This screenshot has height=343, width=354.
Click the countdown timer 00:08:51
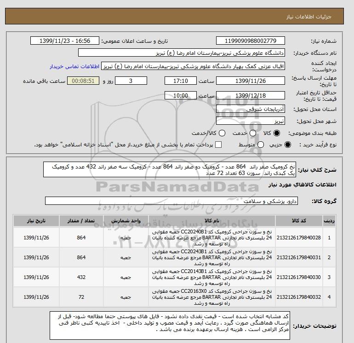click(x=83, y=81)
